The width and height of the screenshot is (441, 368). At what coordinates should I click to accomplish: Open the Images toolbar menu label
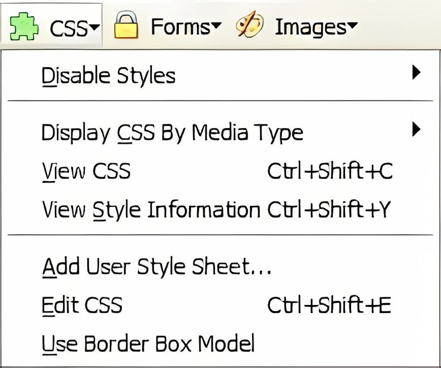[x=310, y=27]
